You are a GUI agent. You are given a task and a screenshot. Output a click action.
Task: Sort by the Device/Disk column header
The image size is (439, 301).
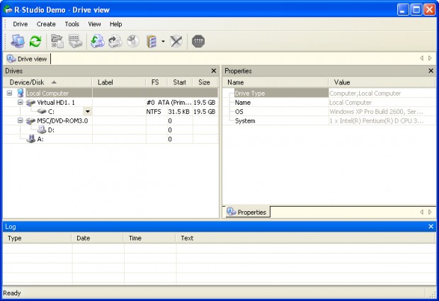tap(47, 82)
